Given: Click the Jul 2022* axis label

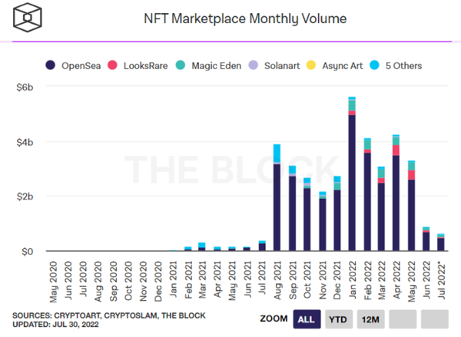Looking at the screenshot, I should click(442, 280).
